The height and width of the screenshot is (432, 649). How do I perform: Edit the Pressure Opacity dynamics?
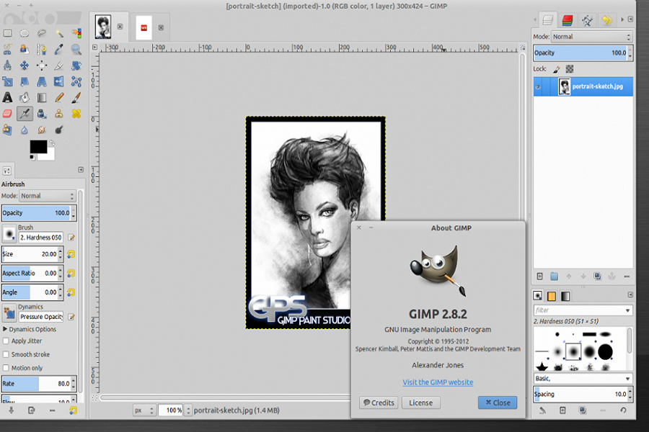pyautogui.click(x=71, y=317)
